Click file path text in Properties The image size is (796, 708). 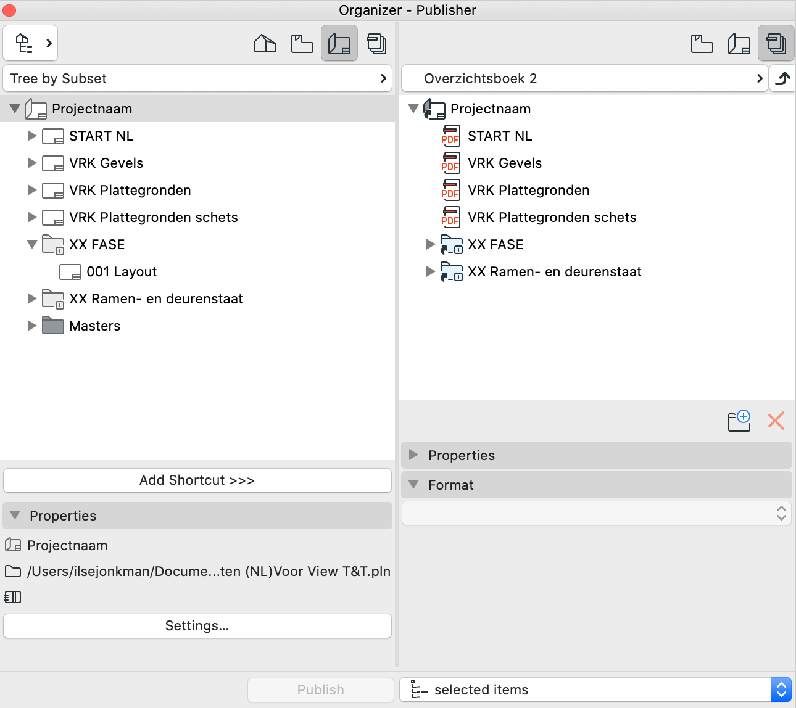tap(209, 571)
